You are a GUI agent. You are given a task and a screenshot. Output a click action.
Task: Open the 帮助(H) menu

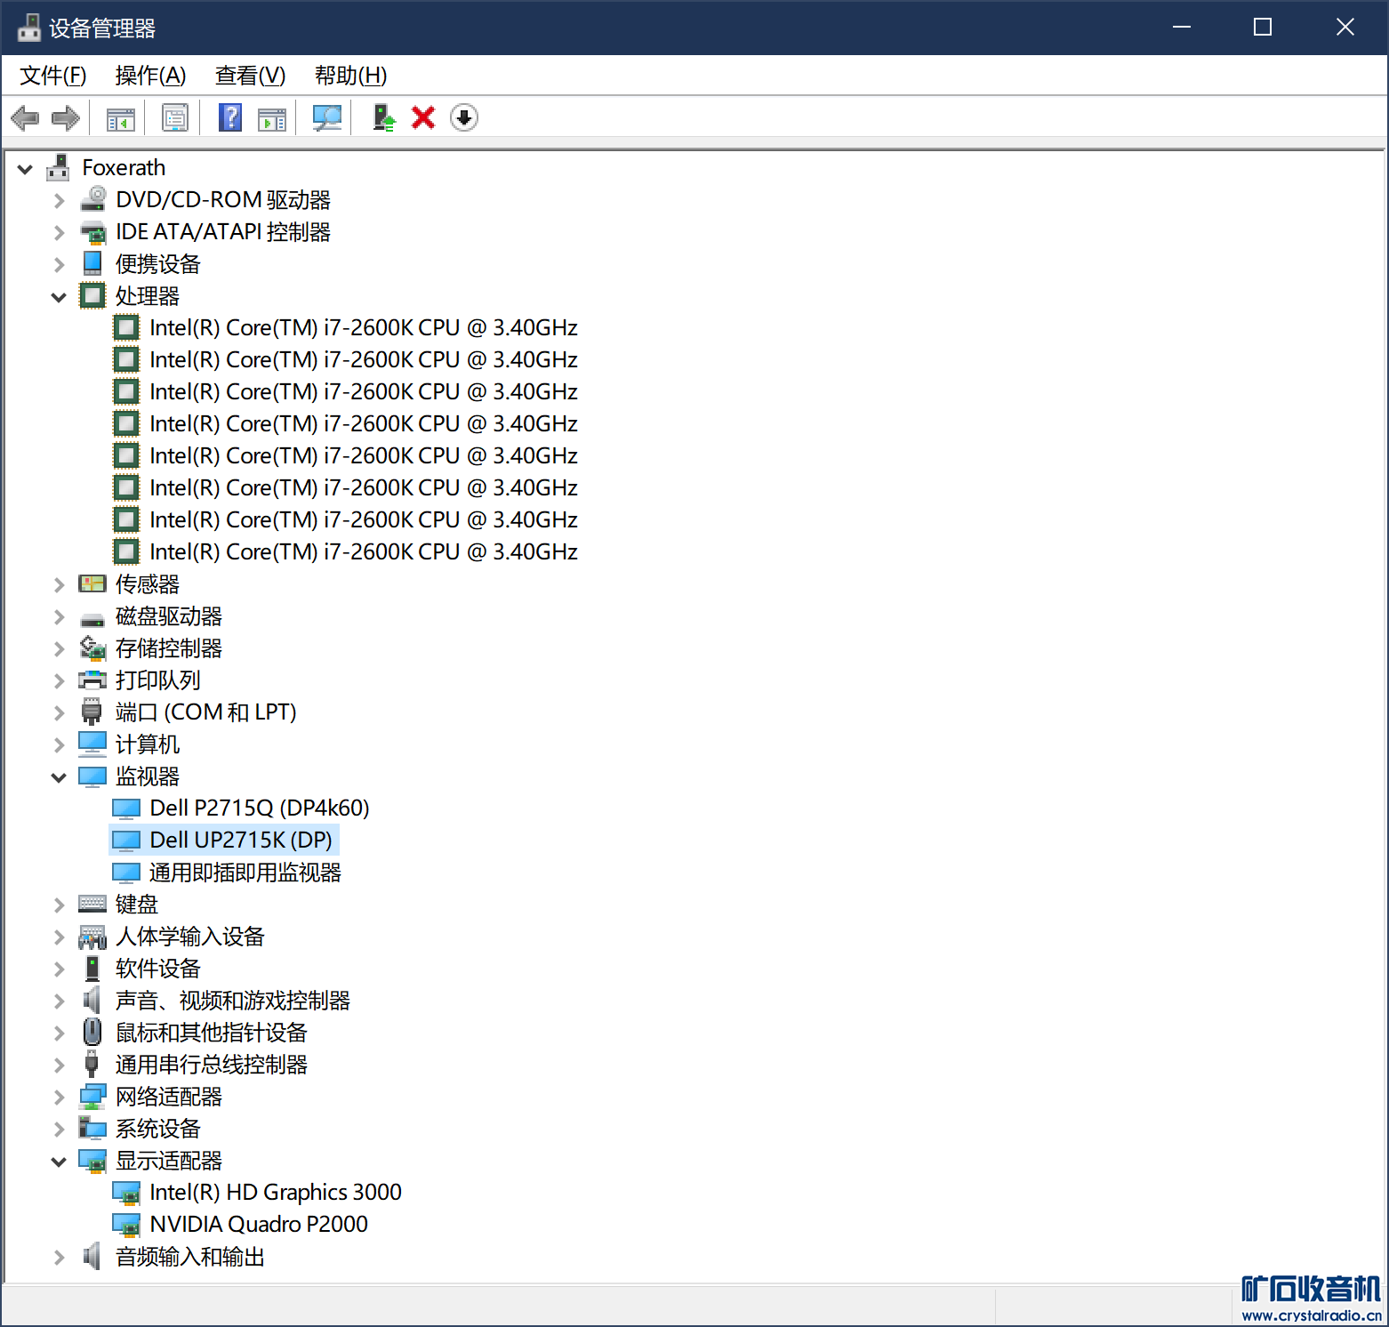tap(350, 76)
